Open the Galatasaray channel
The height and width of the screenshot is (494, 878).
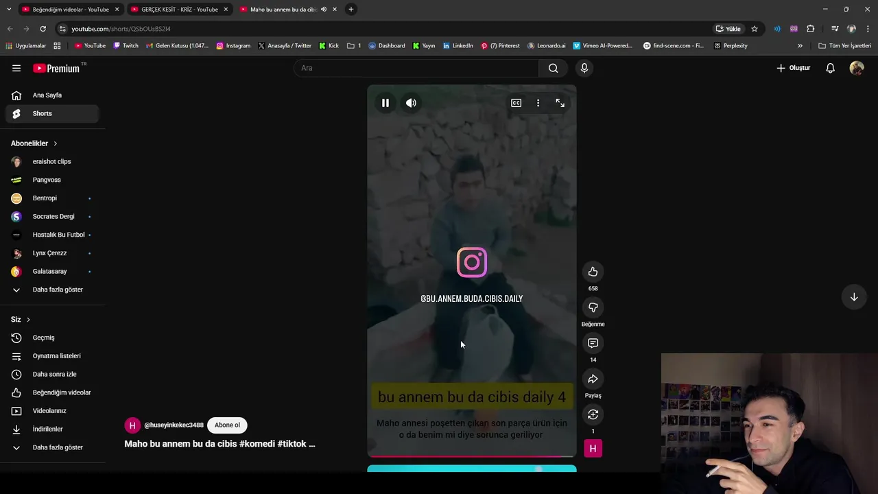point(52,271)
